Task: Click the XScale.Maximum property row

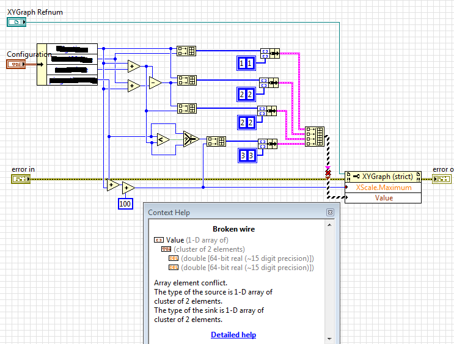Action: click(383, 187)
